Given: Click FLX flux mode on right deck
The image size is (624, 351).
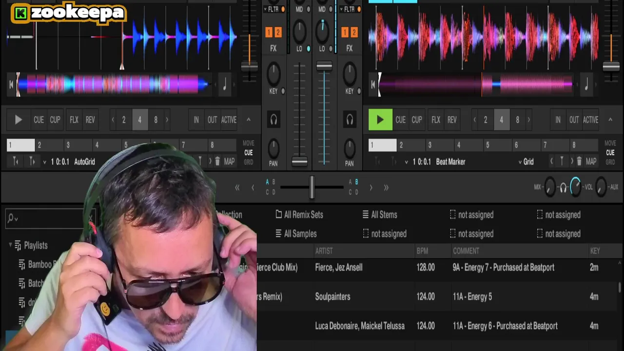Looking at the screenshot, I should click(x=436, y=120).
